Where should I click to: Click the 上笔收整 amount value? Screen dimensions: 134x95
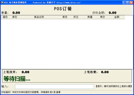click(105, 72)
